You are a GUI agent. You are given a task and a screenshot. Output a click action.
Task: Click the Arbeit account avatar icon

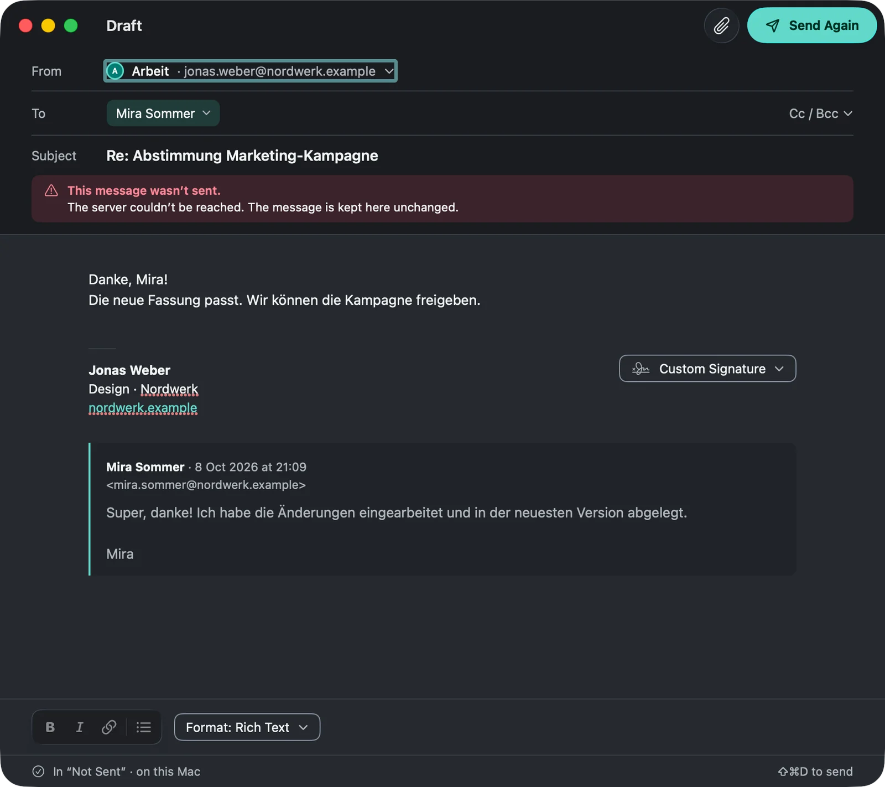pos(115,71)
